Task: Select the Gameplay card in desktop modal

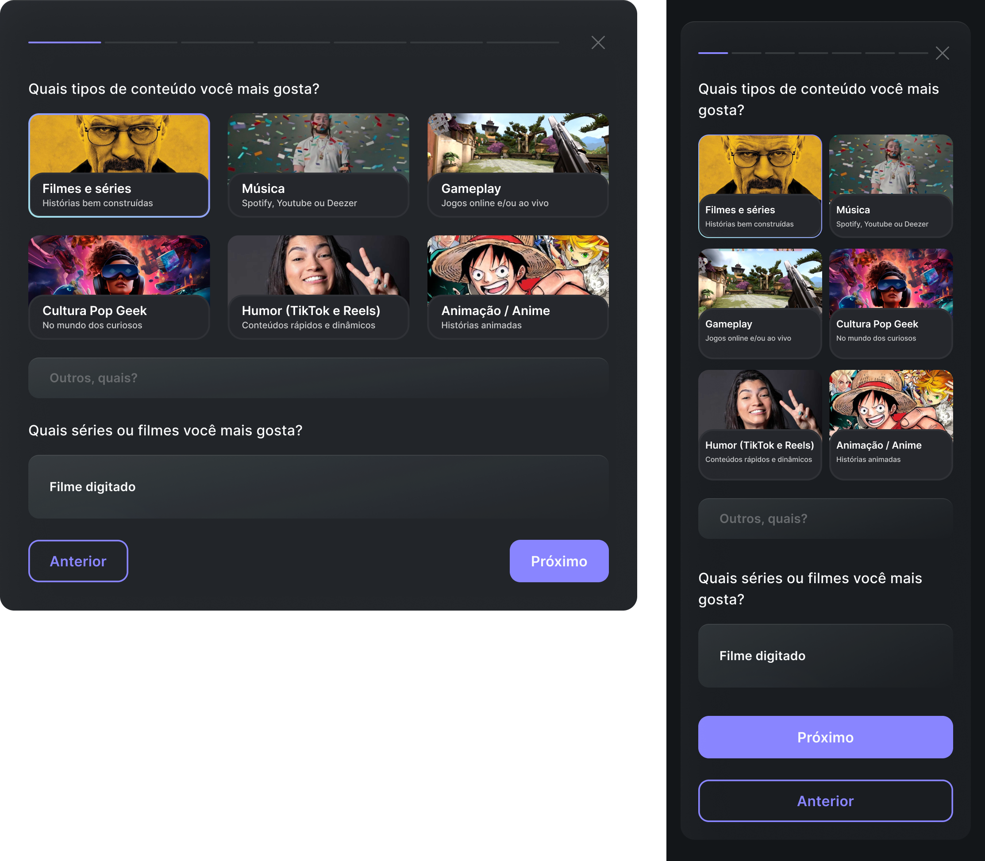Action: 518,165
